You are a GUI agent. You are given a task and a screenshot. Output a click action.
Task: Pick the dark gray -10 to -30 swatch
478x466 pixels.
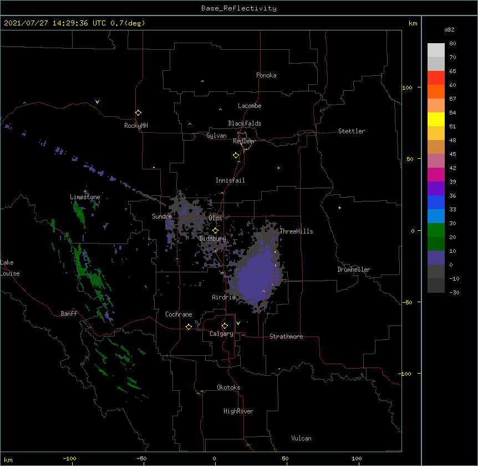436,286
